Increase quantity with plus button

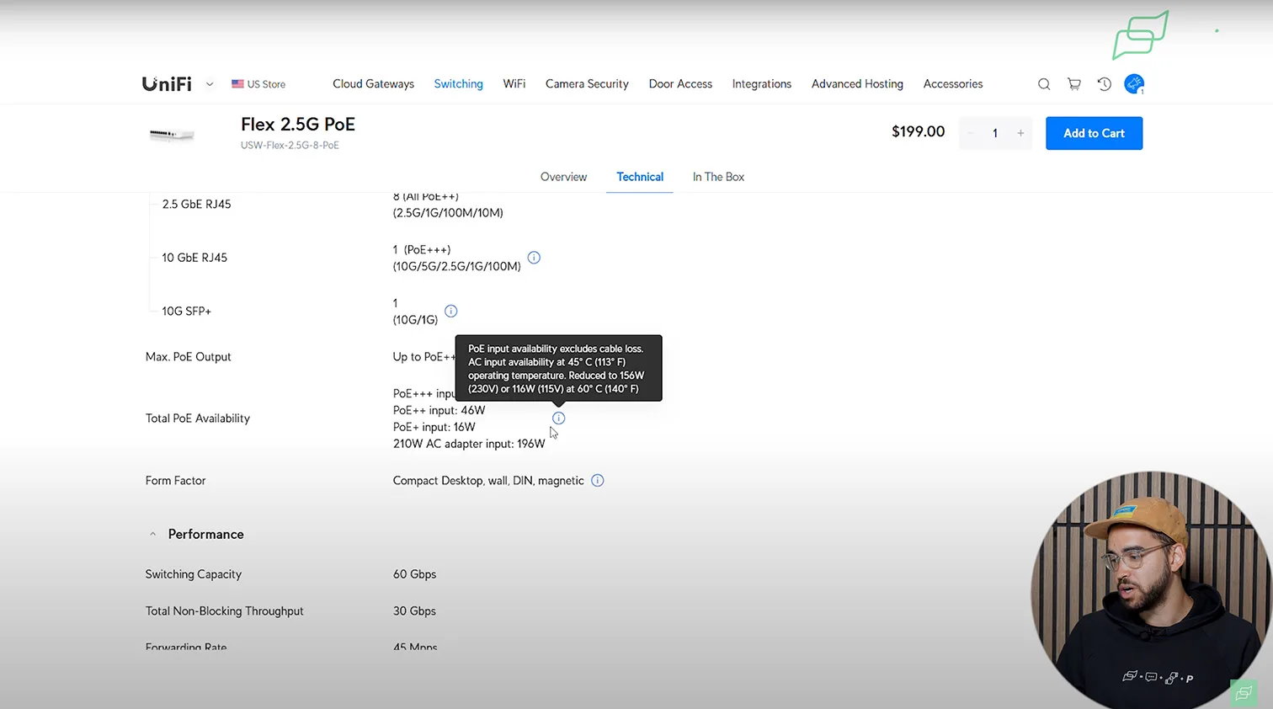(x=1020, y=133)
